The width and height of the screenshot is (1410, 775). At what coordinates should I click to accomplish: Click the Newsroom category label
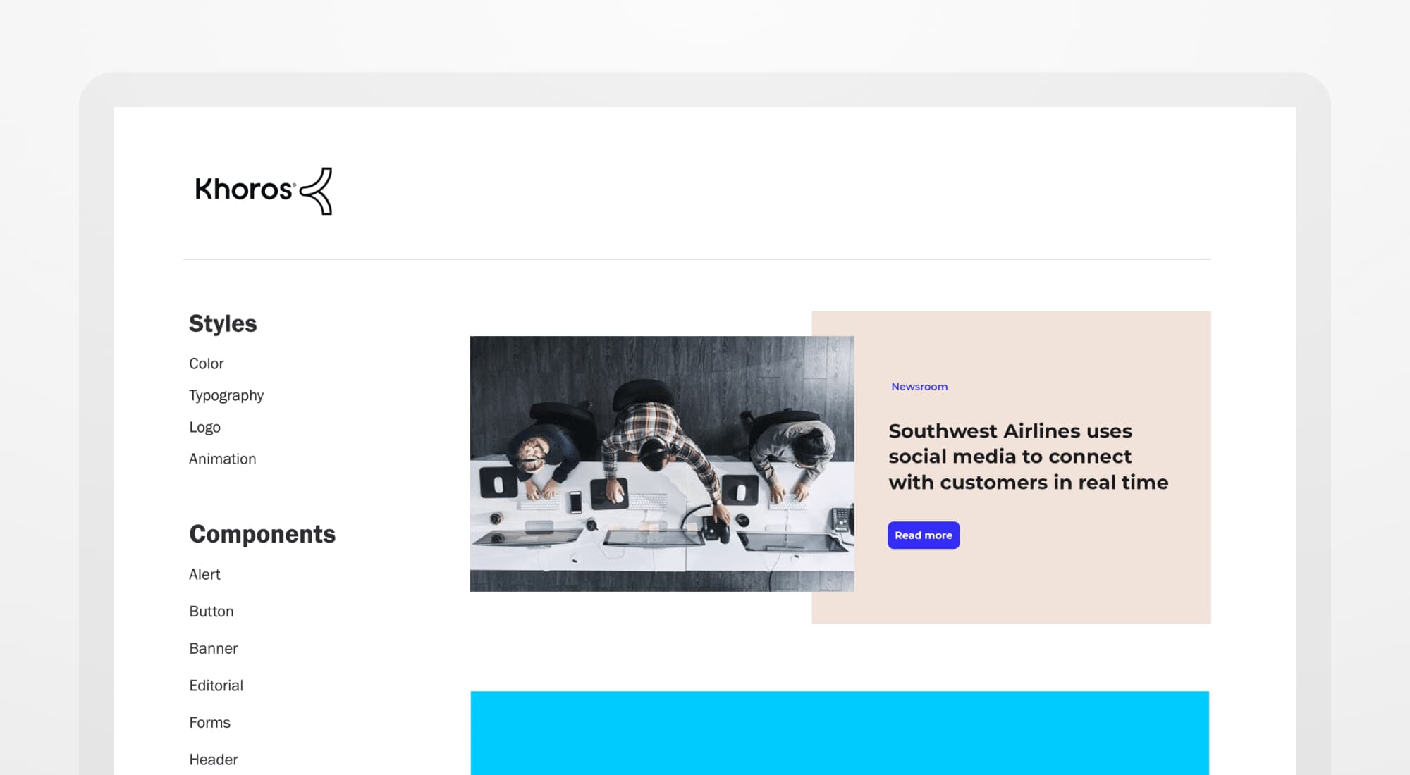point(919,387)
